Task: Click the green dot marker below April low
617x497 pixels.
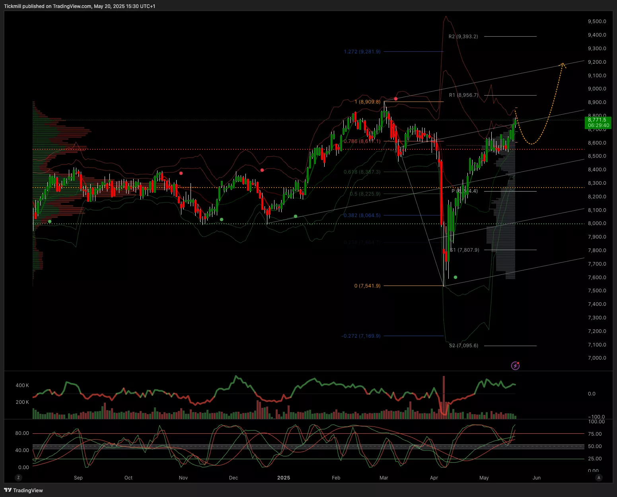Action: coord(455,277)
